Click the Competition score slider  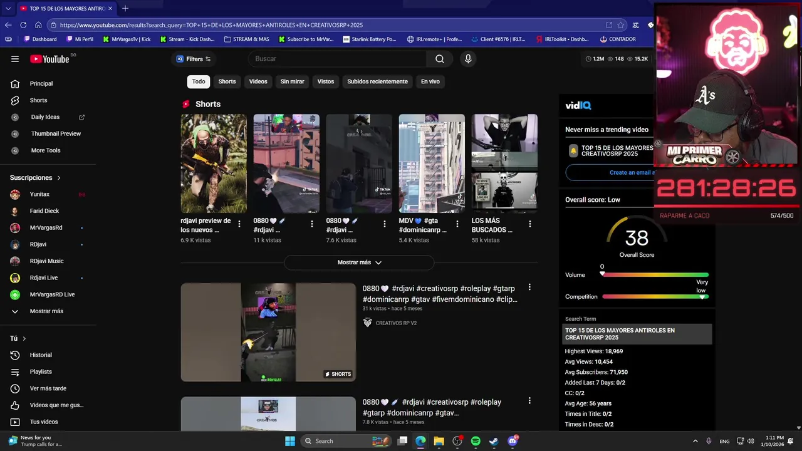coord(655,296)
